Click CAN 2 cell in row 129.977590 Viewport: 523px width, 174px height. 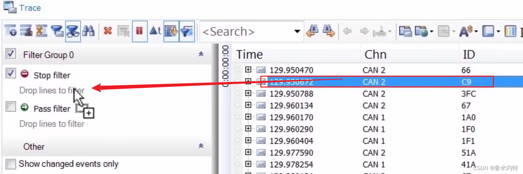pos(374,153)
